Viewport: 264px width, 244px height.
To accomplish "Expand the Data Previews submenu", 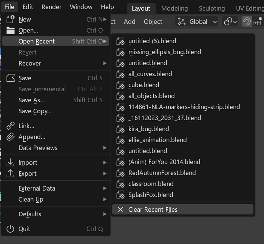I will coord(56,148).
